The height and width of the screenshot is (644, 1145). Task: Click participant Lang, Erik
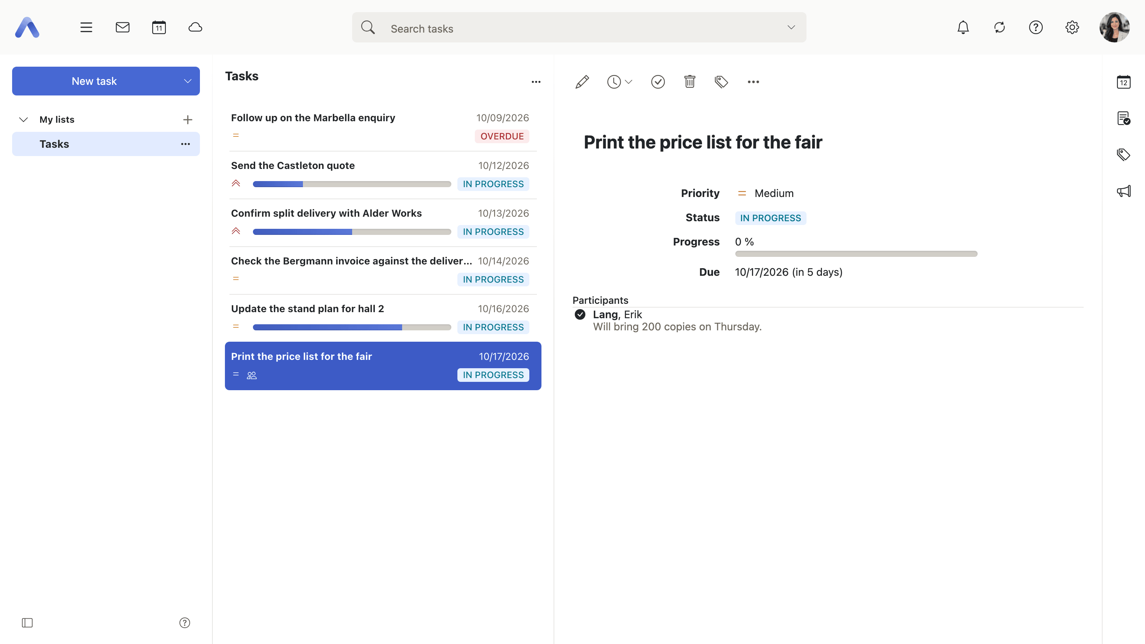(618, 315)
